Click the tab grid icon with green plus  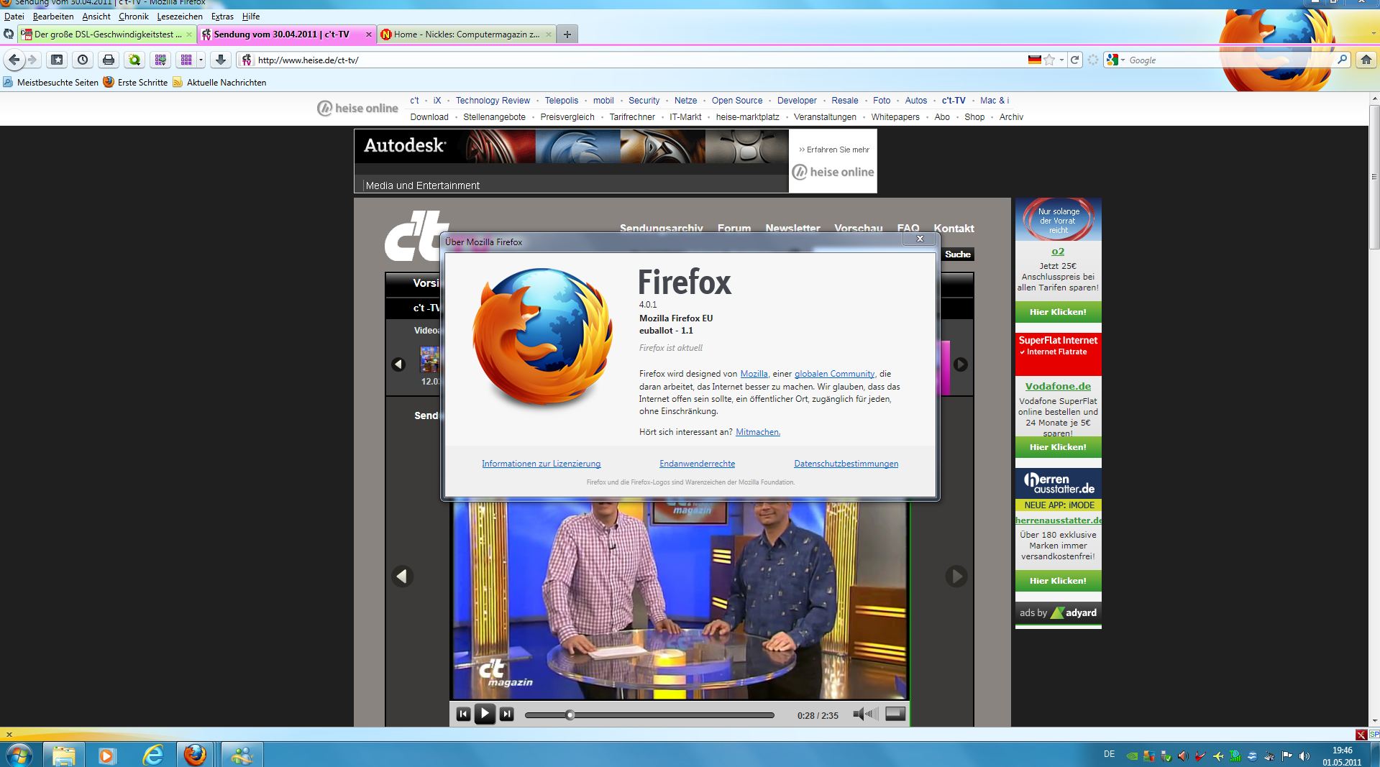(160, 60)
